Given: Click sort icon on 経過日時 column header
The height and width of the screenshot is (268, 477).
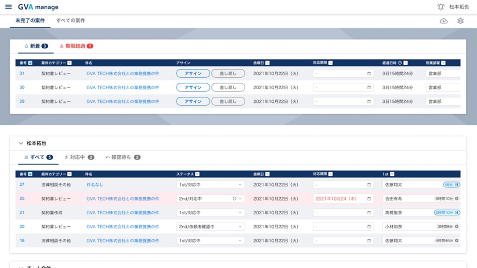Looking at the screenshot, I should coord(405,63).
